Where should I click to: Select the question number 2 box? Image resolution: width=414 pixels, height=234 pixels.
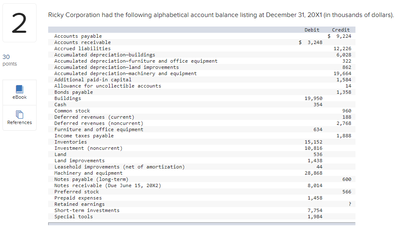point(20,23)
